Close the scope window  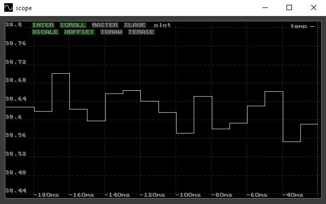click(x=314, y=8)
